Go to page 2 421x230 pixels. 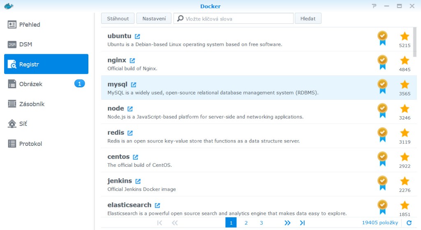click(x=246, y=223)
